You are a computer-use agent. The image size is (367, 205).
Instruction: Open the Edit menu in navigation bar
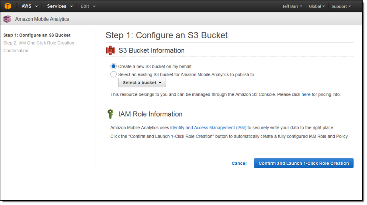point(88,6)
